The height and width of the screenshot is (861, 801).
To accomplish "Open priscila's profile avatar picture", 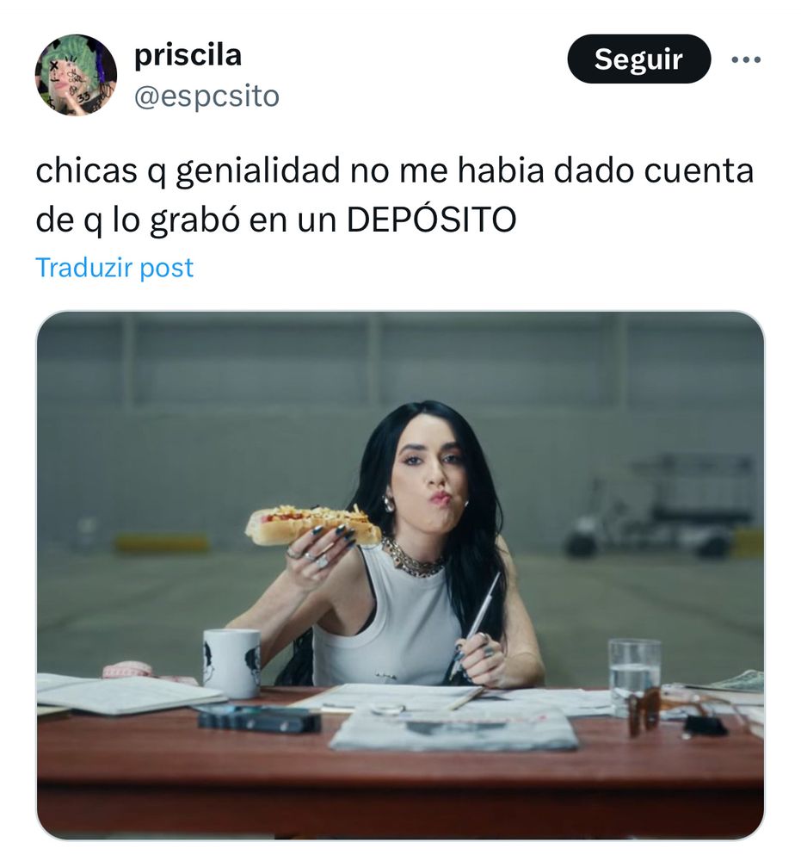I will (76, 75).
